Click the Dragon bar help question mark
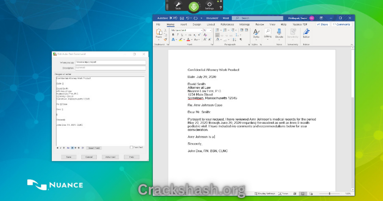 pos(221,7)
